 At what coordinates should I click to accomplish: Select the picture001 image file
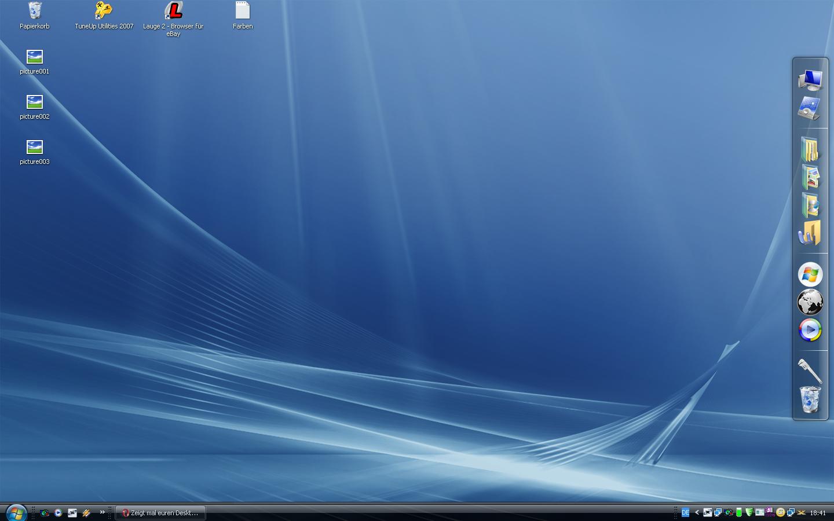(35, 62)
